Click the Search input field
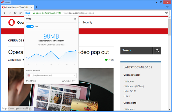Screen dimensions: 172x112 coord(137,51)
